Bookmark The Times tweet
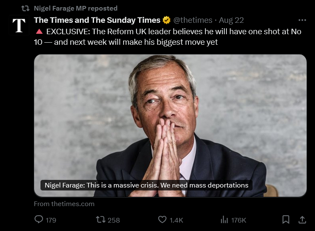The image size is (315, 231). tap(285, 220)
